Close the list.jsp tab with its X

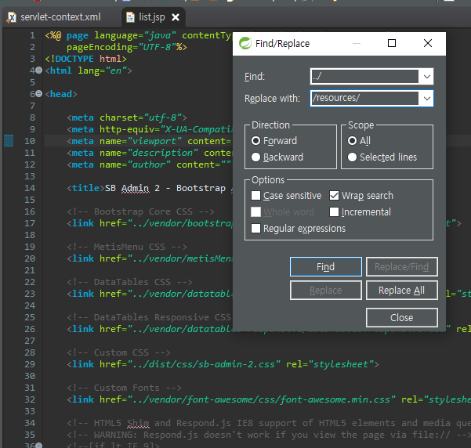click(176, 17)
